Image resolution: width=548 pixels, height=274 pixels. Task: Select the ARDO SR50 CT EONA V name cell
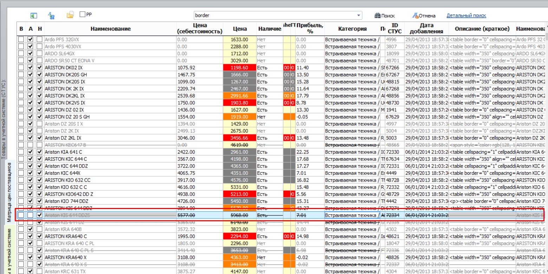coord(110,61)
